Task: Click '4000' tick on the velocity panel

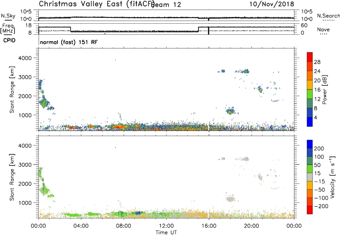Action: pos(25,145)
